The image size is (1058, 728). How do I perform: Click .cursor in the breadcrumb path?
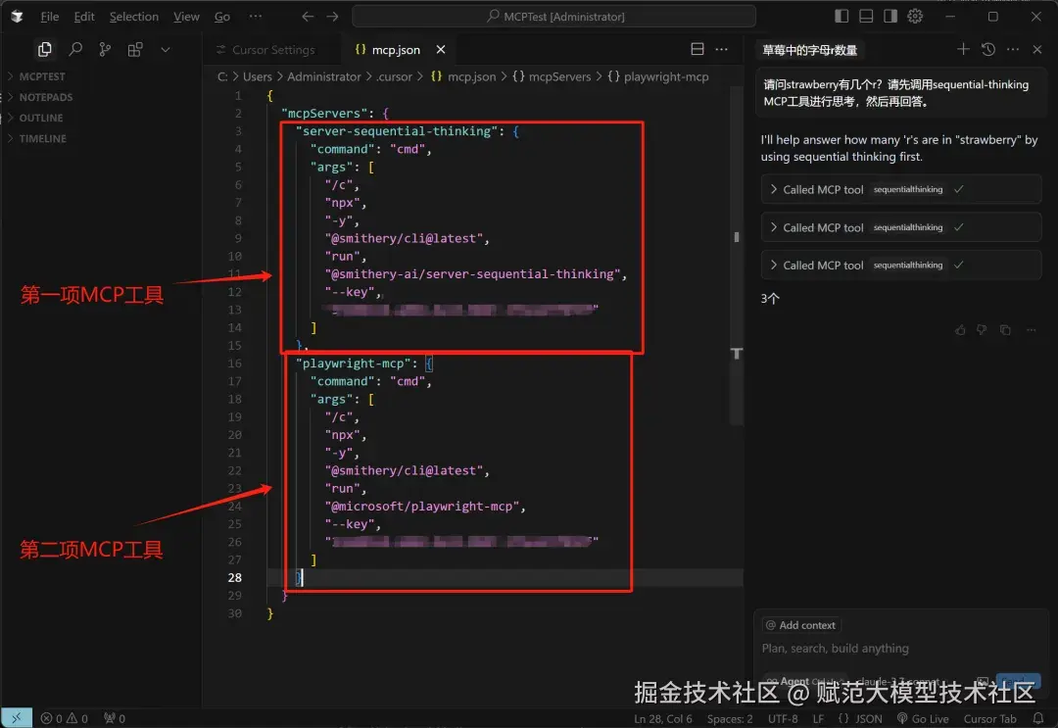(x=394, y=77)
